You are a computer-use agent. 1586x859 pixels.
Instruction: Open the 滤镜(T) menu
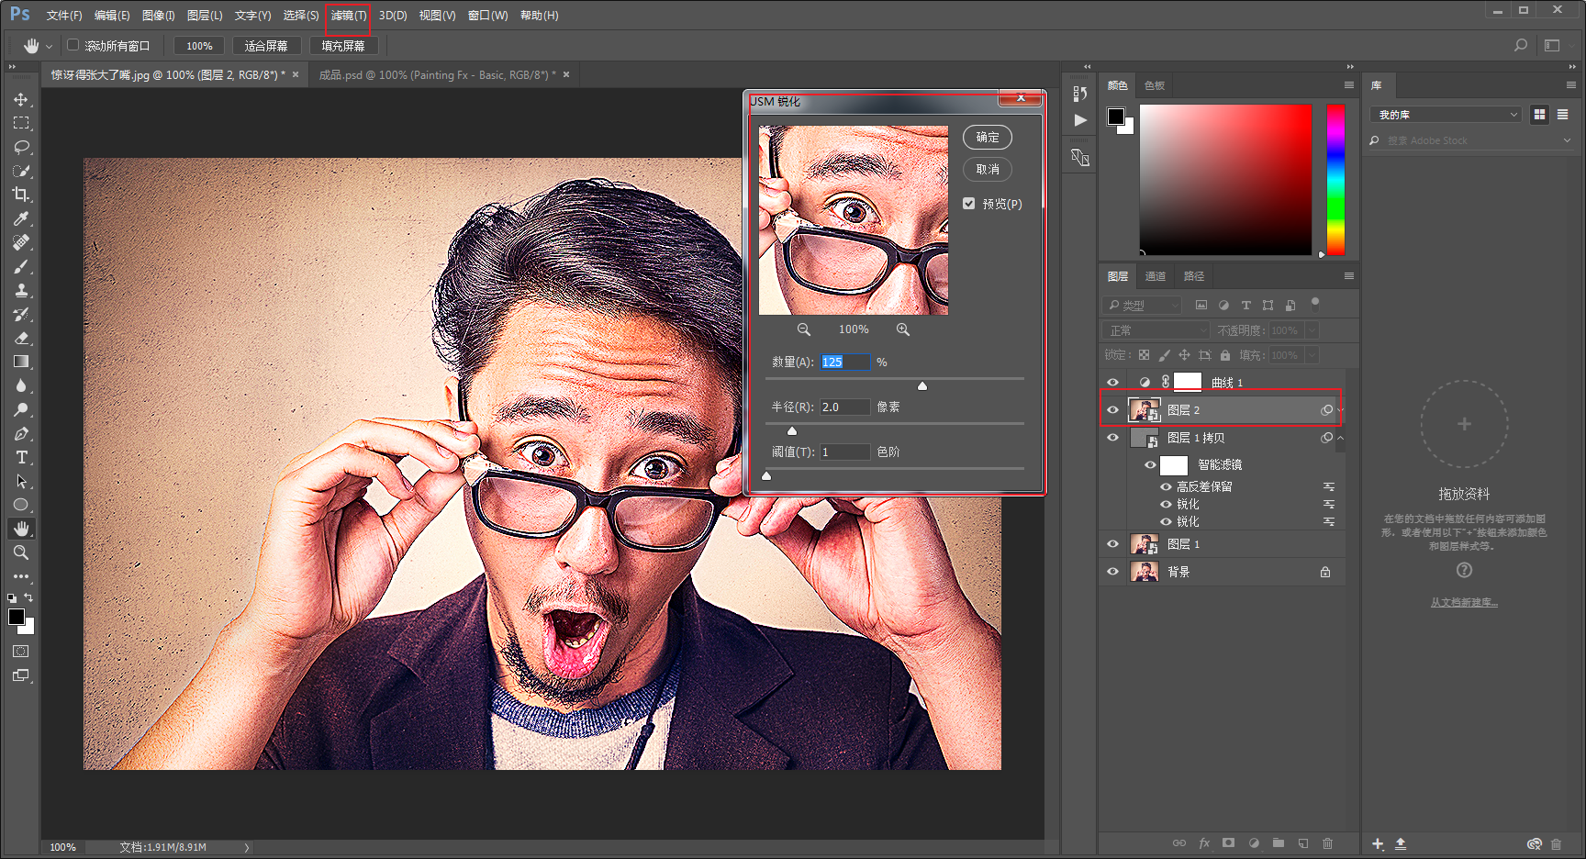point(349,16)
